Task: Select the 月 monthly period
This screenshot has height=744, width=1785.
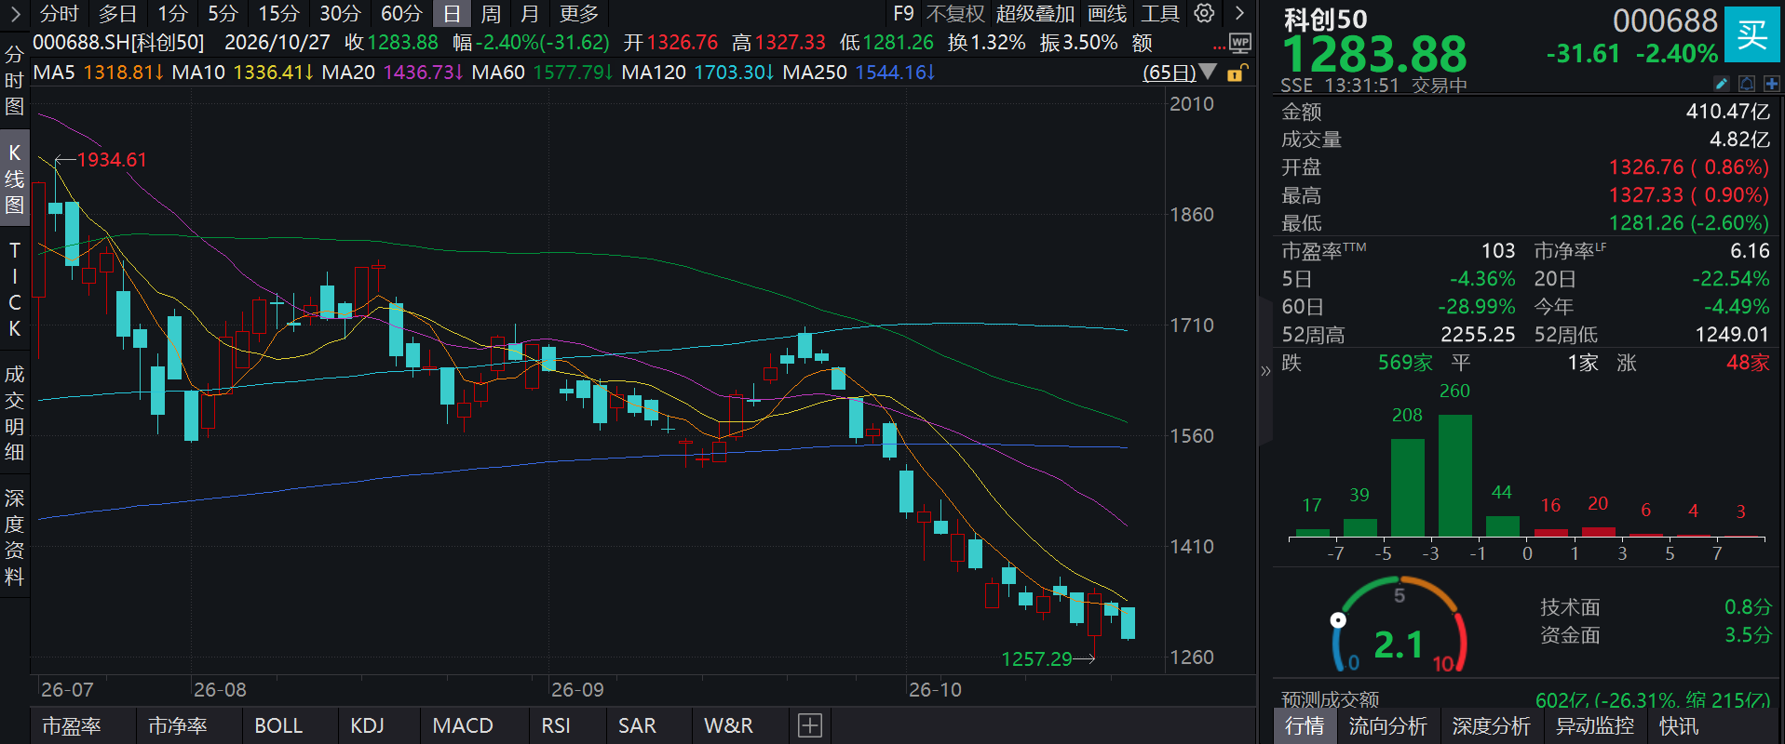Action: tap(530, 13)
